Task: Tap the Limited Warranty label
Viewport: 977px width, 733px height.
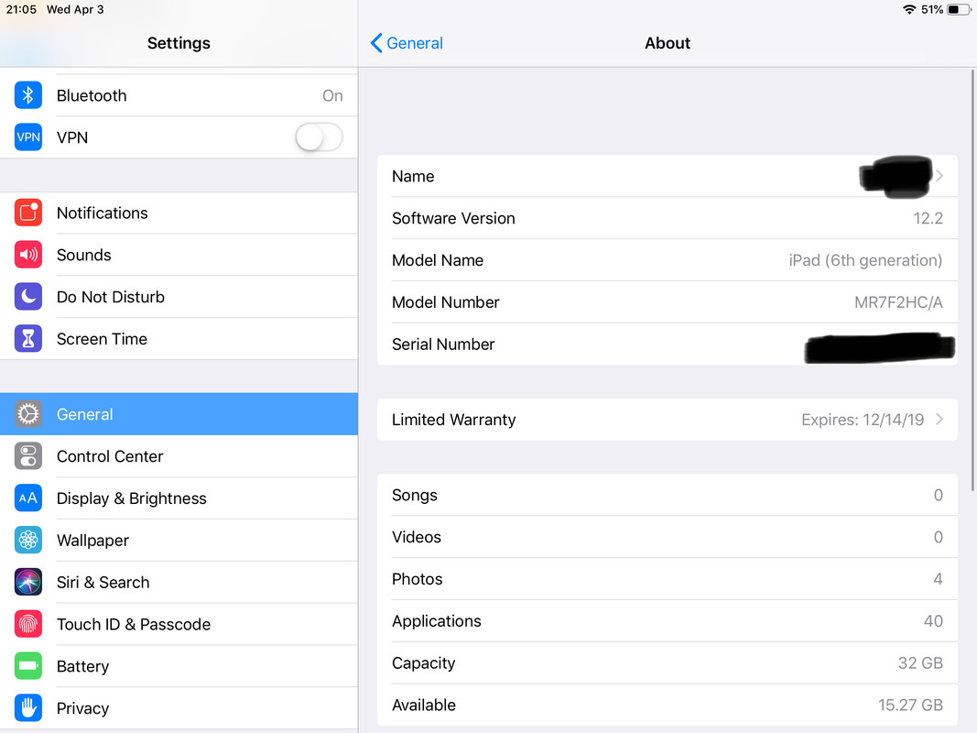Action: 453,420
